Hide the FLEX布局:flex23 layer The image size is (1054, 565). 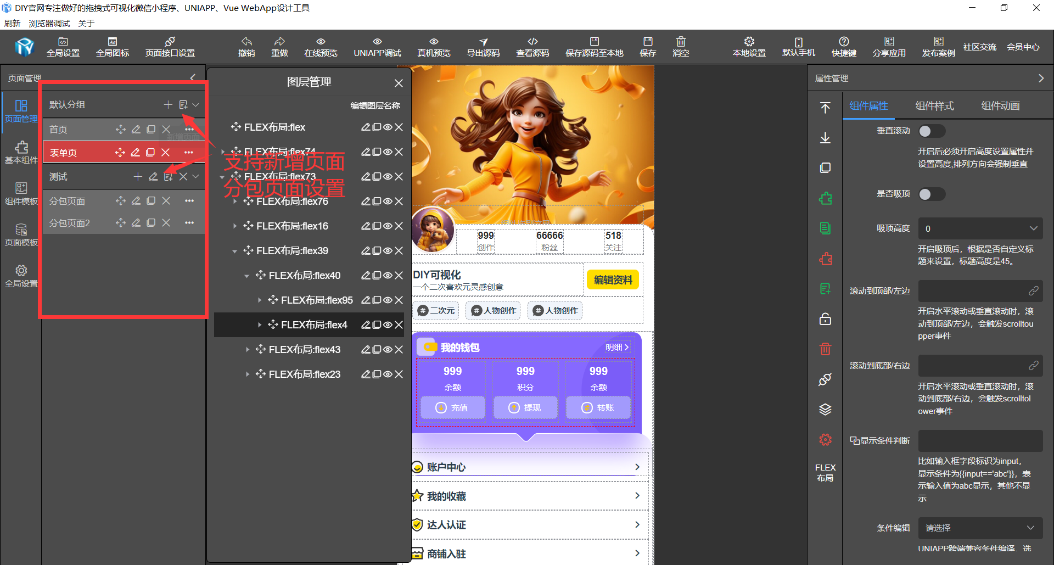tap(388, 374)
